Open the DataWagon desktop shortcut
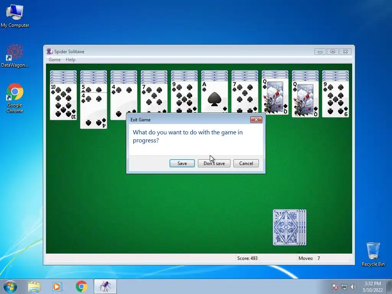 (15, 56)
